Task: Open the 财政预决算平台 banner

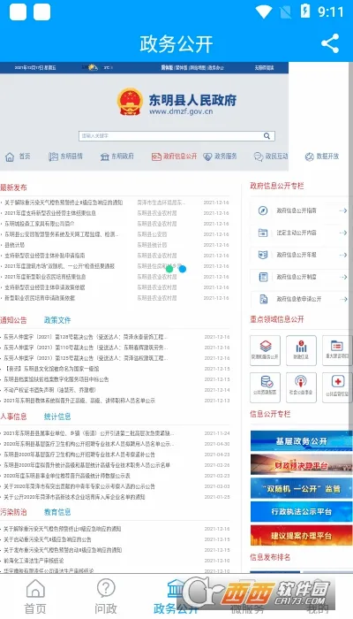Action: point(302,464)
